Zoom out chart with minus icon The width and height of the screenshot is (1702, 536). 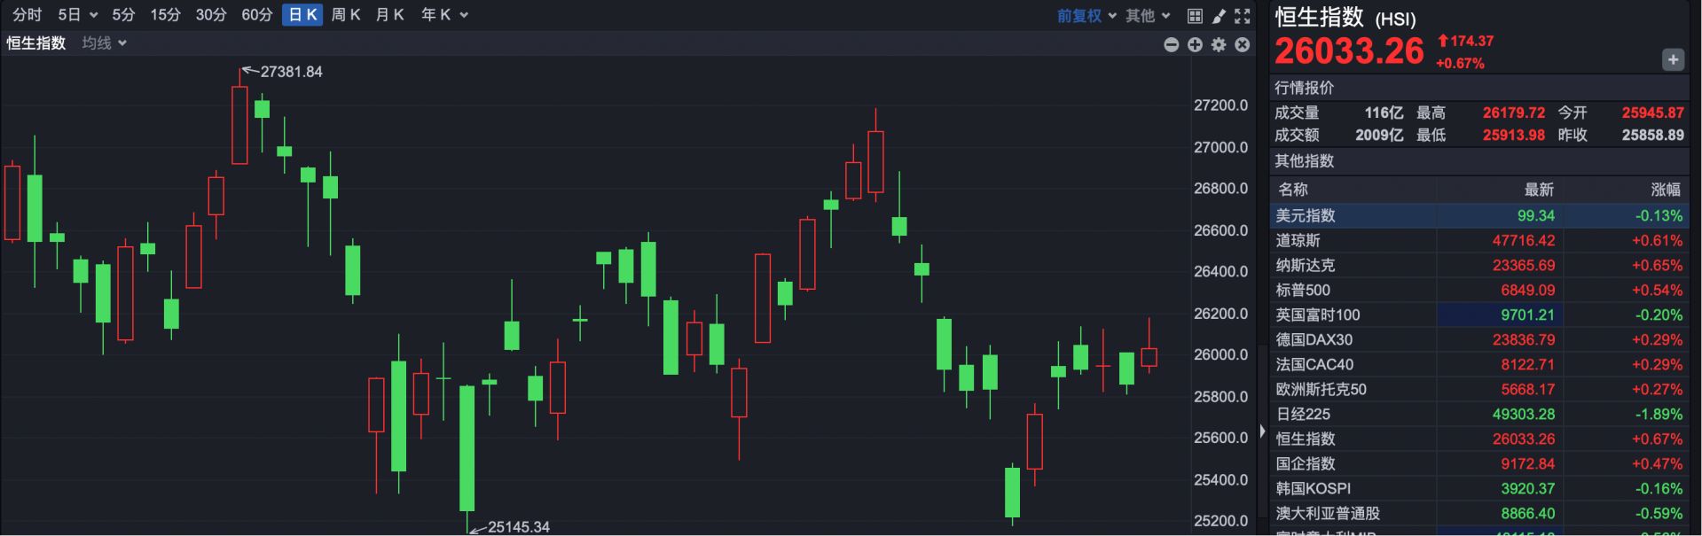(1171, 44)
